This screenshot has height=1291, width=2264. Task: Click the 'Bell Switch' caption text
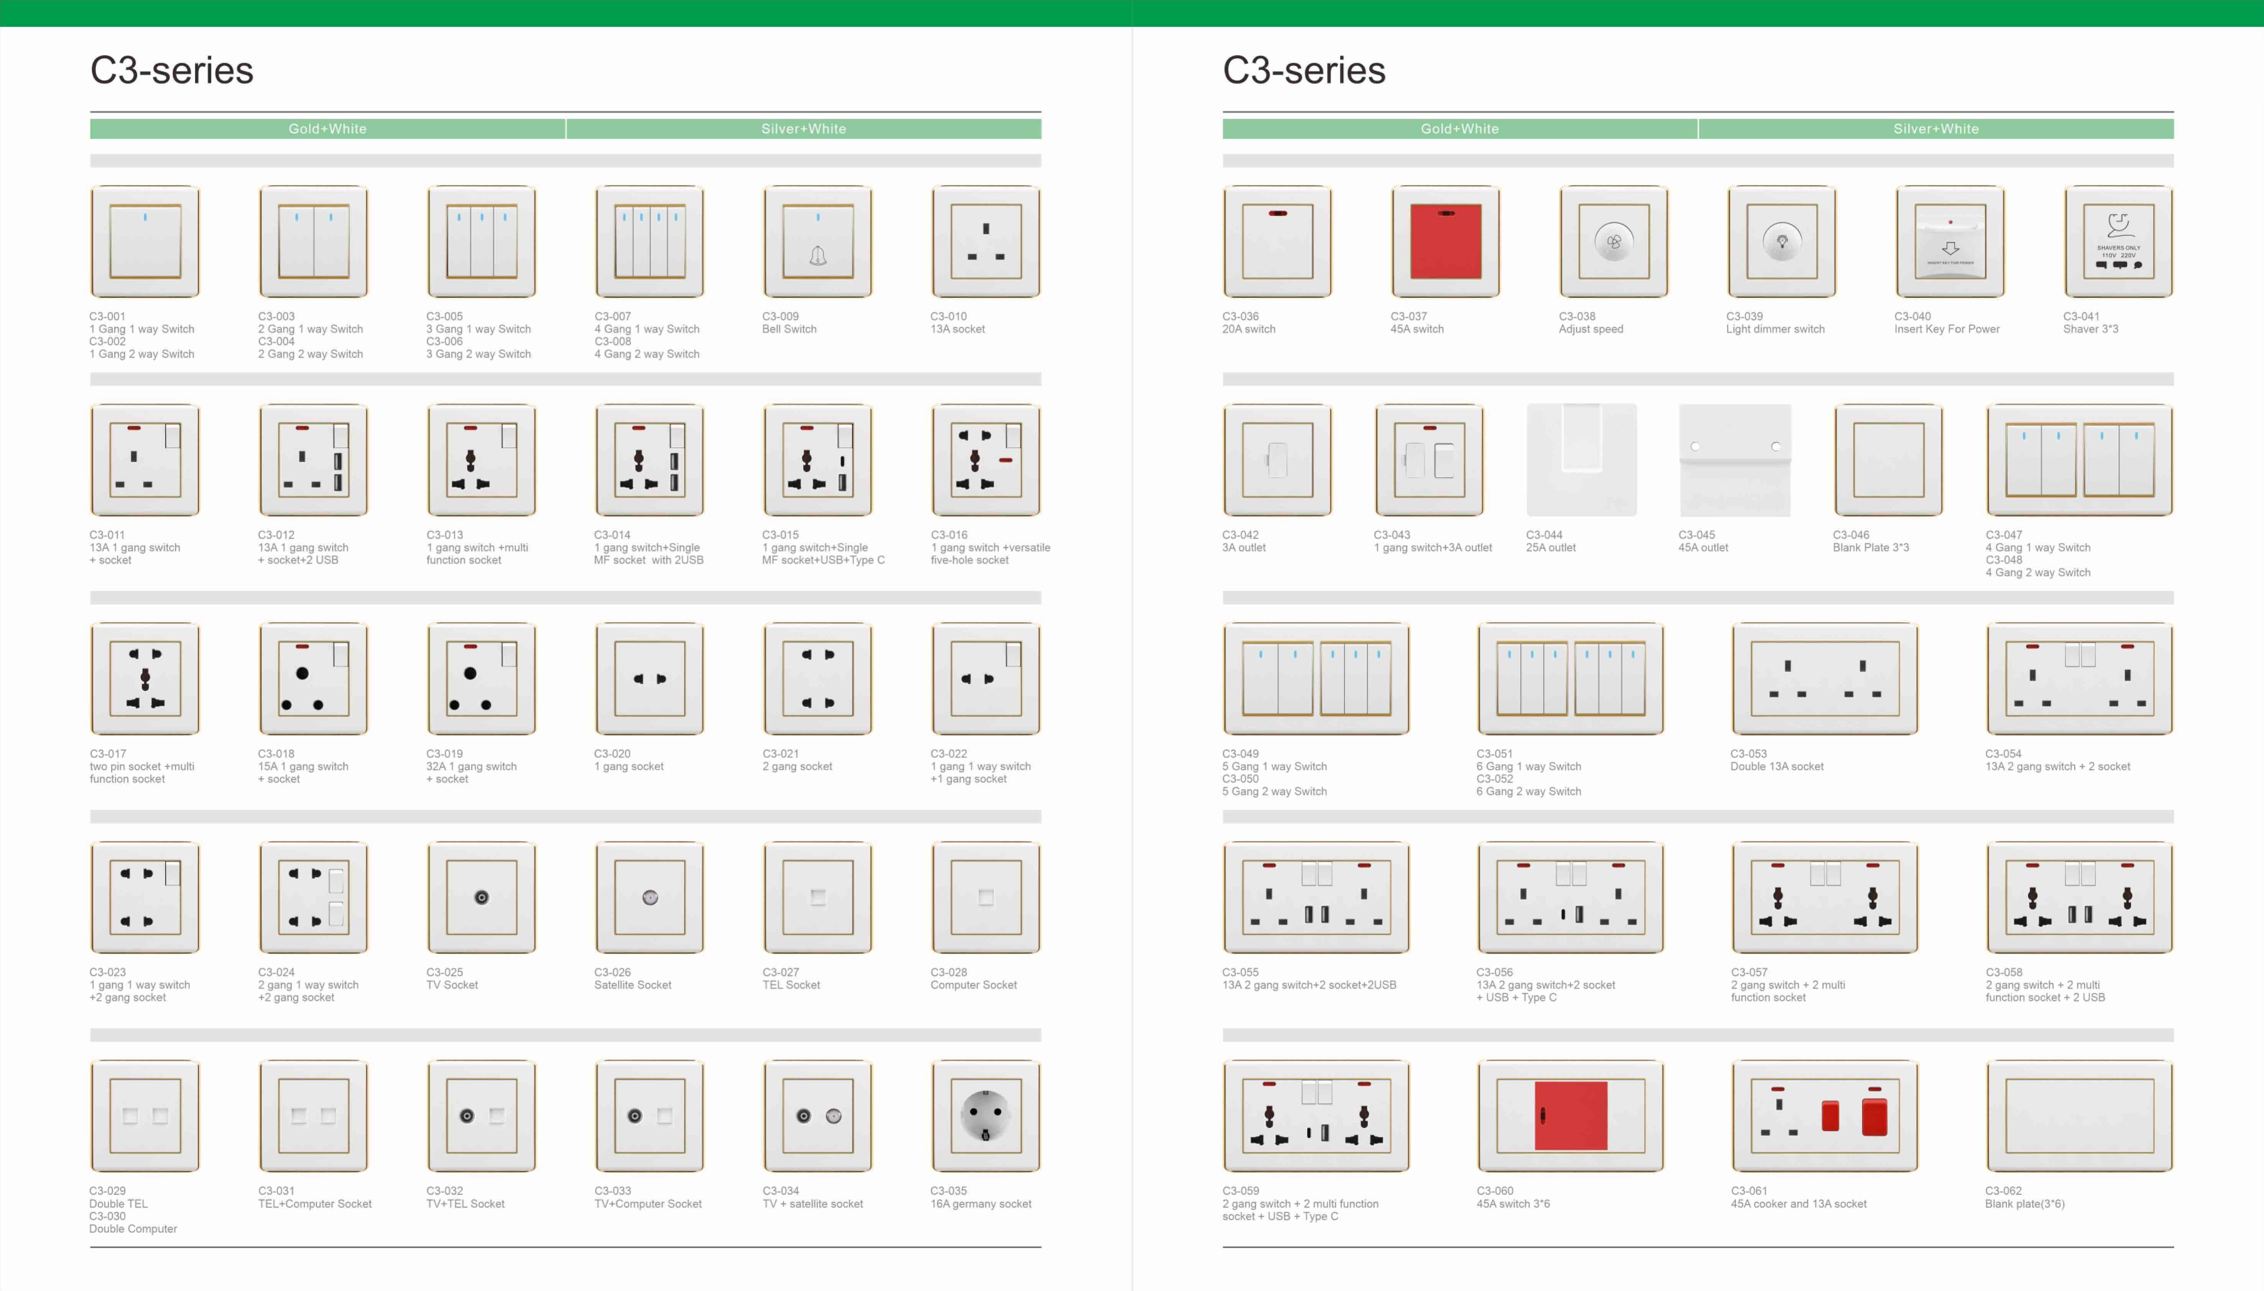tap(789, 329)
